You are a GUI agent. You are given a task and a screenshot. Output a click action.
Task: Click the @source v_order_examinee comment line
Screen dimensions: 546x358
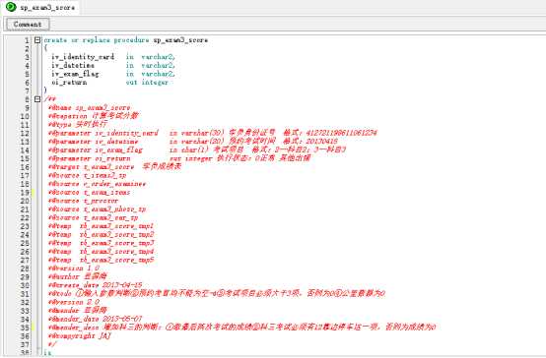pyautogui.click(x=98, y=184)
